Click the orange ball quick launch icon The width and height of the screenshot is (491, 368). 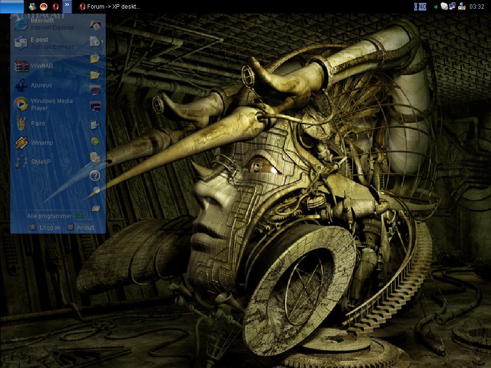point(44,7)
